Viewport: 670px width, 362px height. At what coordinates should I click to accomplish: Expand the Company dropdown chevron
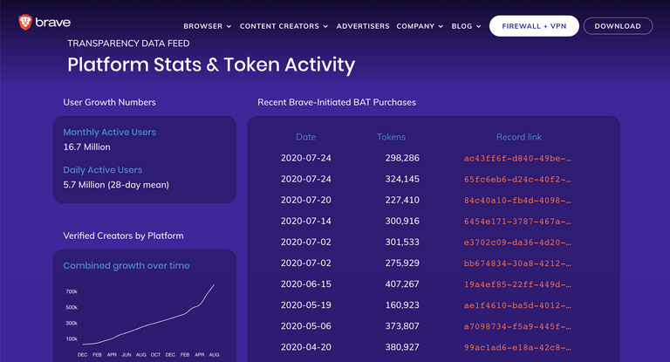tap(441, 26)
